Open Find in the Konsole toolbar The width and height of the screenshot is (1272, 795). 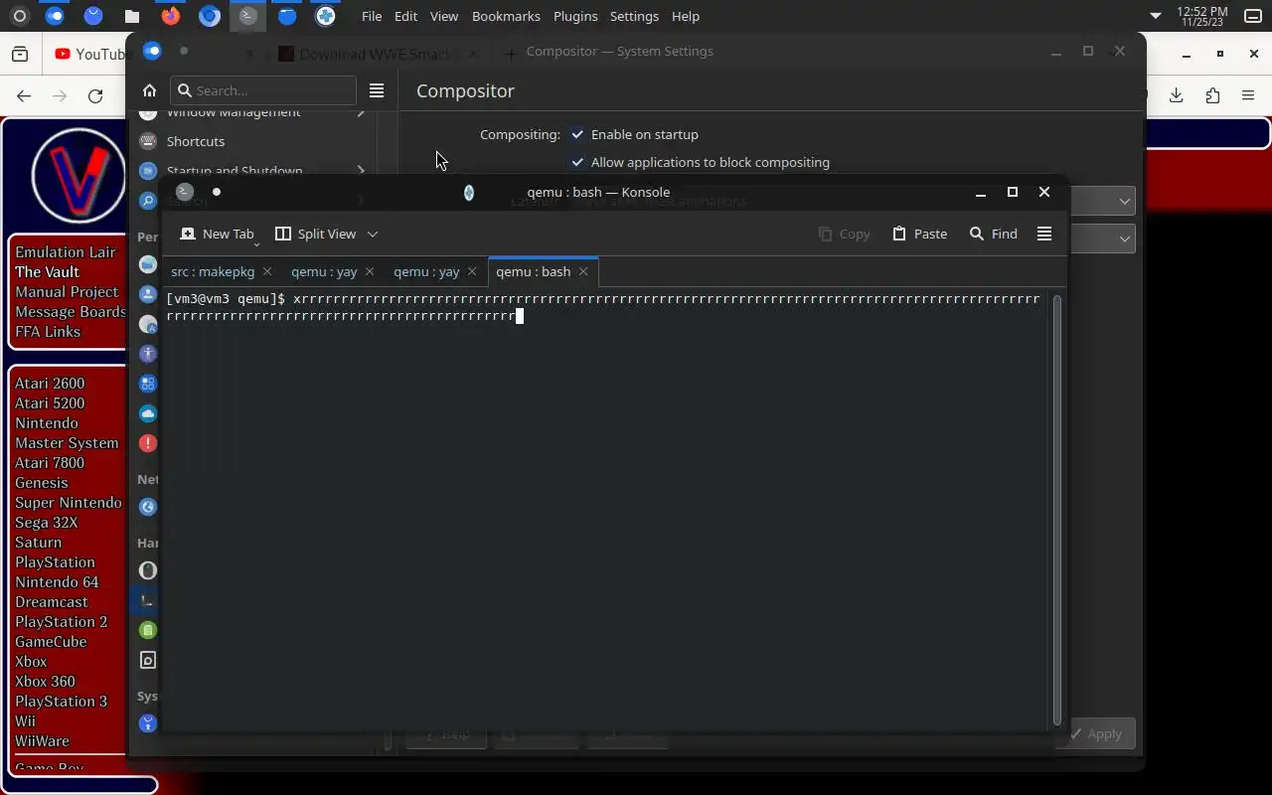[993, 234]
